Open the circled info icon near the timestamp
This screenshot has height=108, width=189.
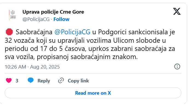pos(177,67)
